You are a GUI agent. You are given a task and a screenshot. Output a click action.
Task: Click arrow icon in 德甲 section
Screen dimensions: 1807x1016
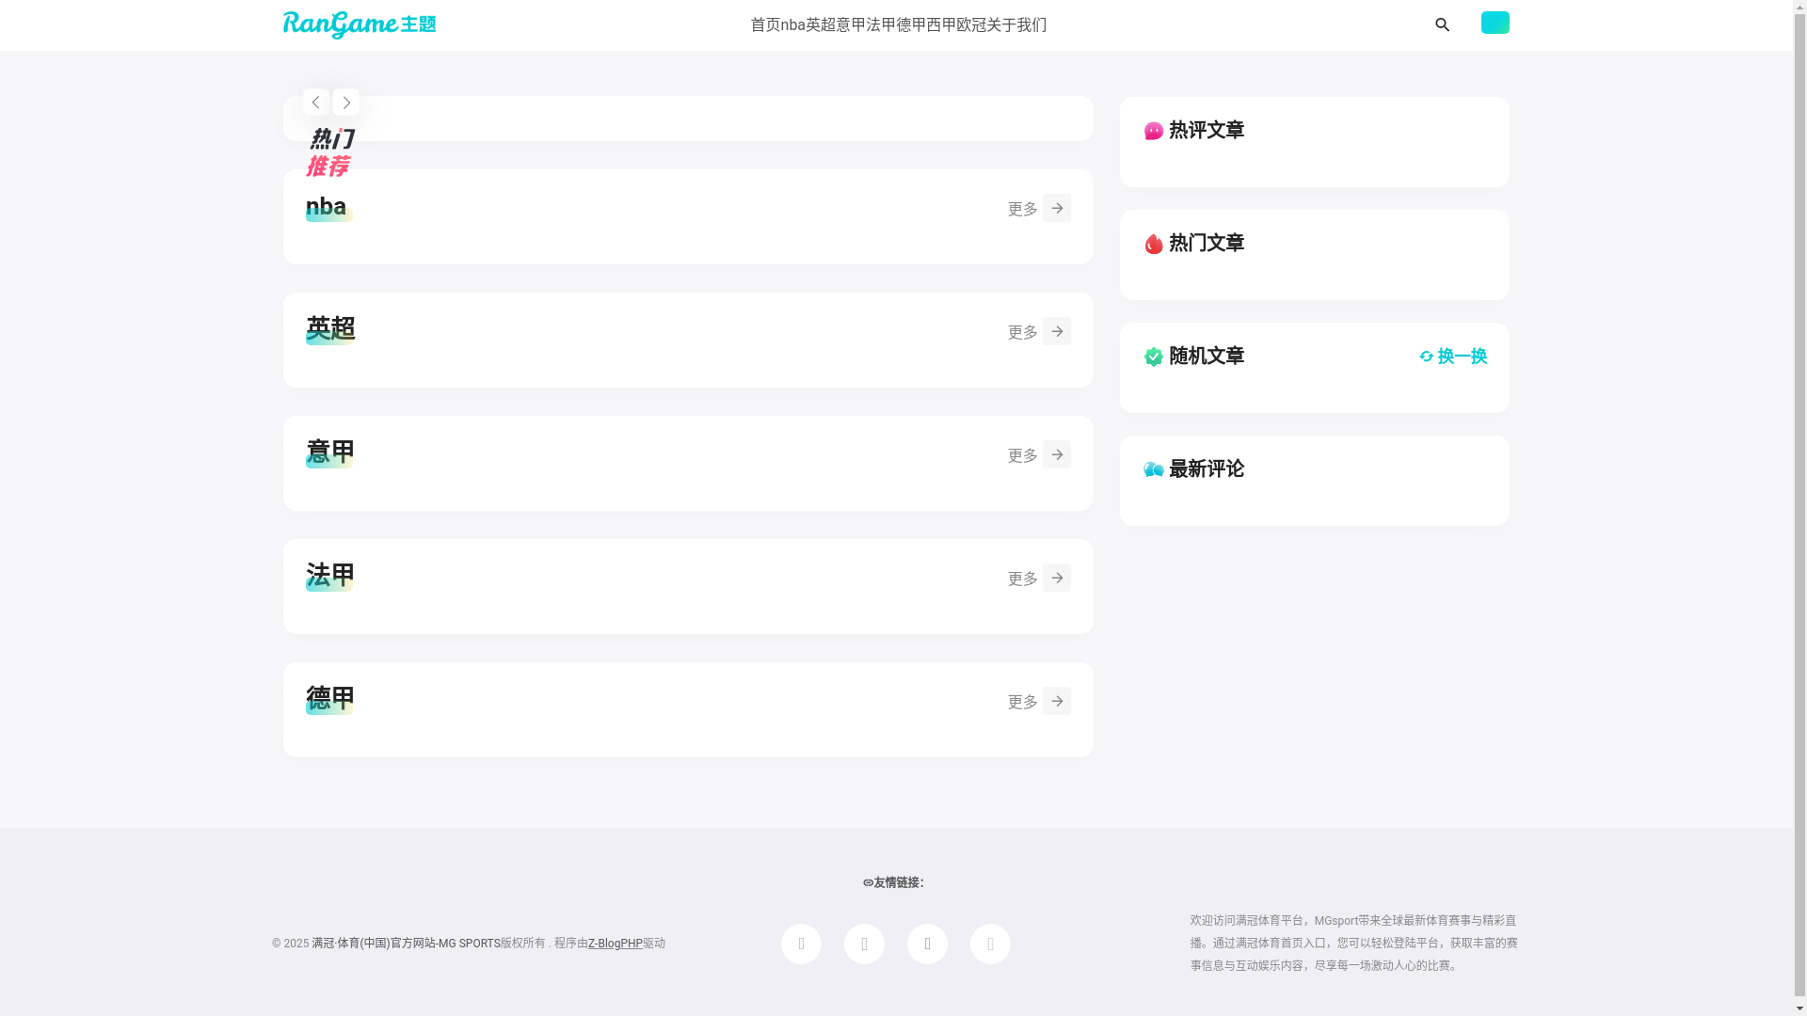1056,701
